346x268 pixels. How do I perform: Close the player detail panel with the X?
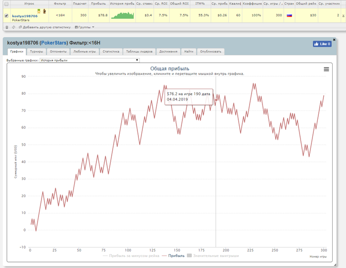(x=334, y=40)
